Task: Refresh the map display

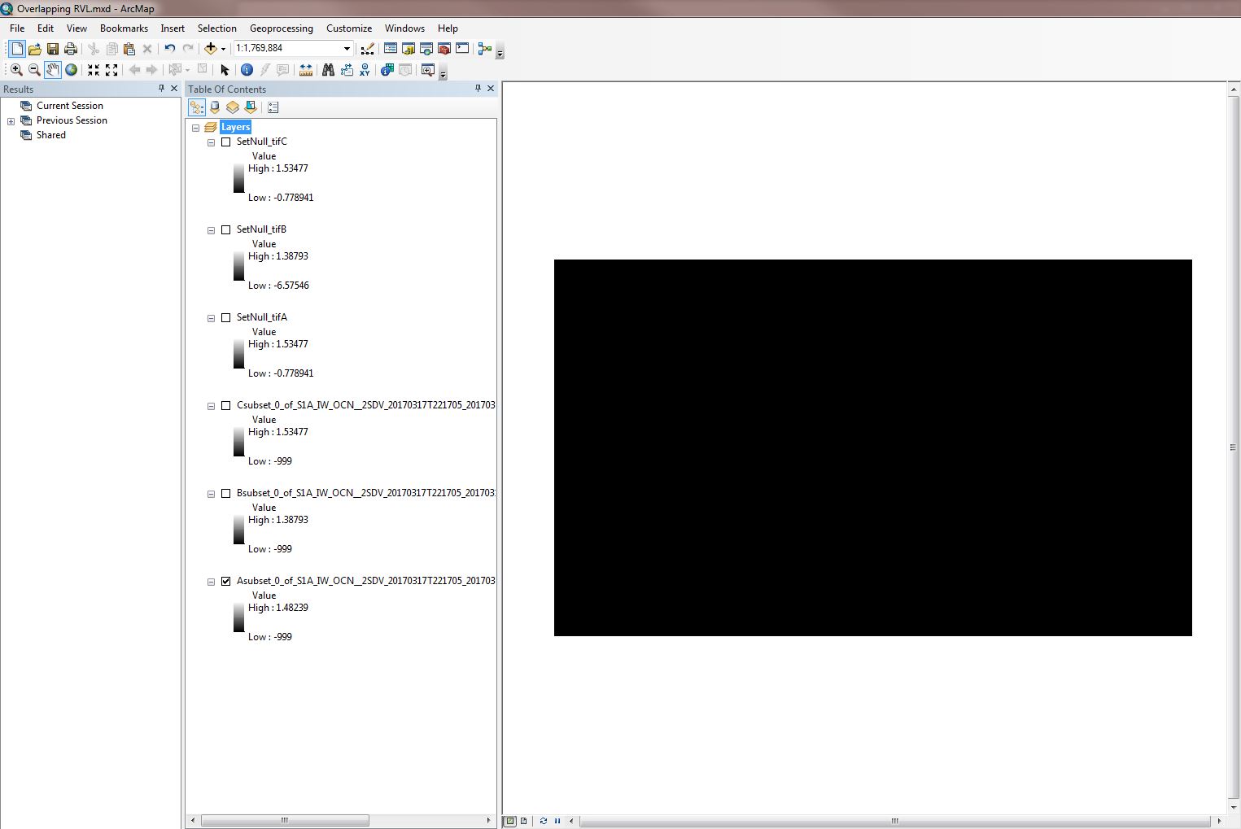Action: click(x=544, y=821)
